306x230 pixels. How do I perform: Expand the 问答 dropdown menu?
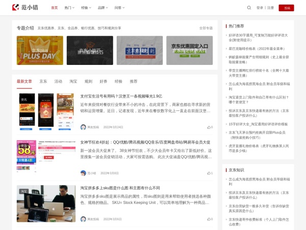coord(119,8)
